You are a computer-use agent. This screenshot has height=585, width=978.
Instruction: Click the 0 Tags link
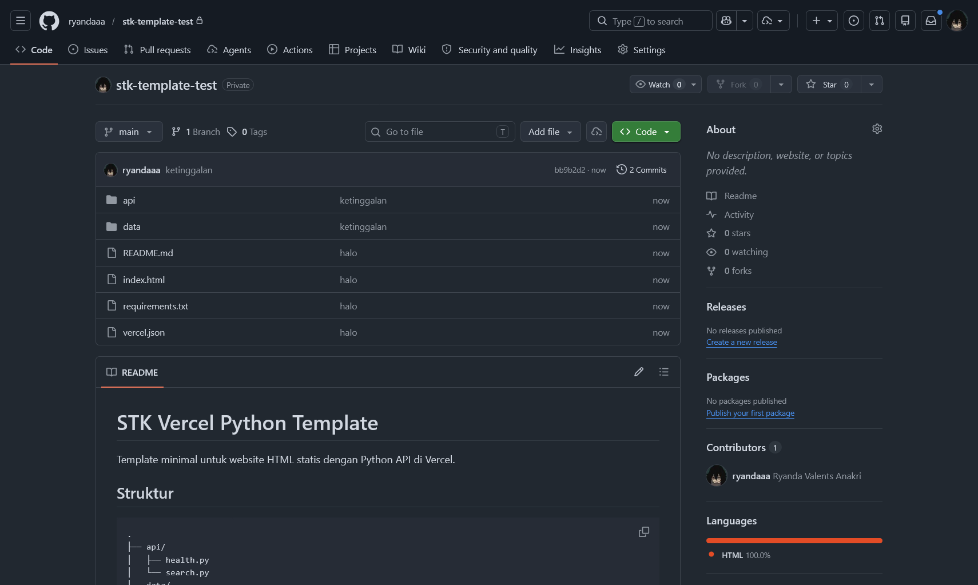247,132
